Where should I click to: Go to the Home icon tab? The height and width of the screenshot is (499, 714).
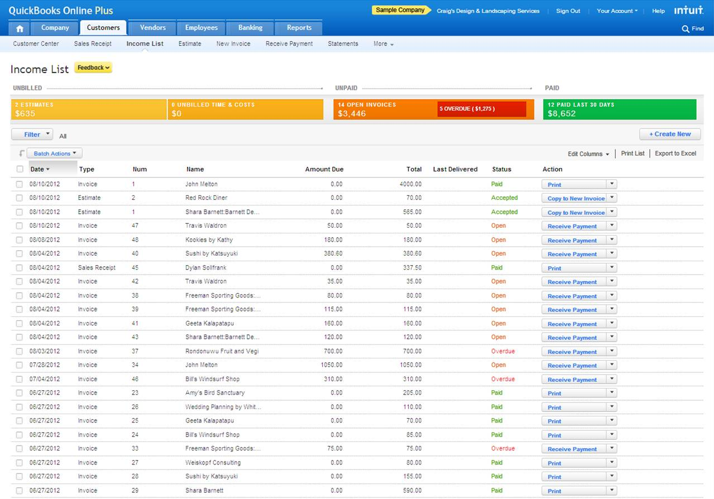click(19, 28)
